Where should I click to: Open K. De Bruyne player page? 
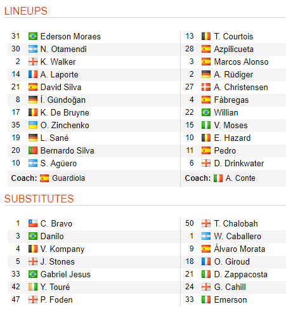65,112
